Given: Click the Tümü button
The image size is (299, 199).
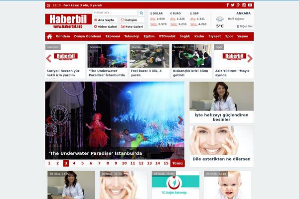Looking at the screenshot, I should coord(177,163).
